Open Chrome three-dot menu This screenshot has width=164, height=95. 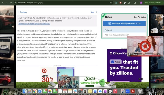(162, 3)
